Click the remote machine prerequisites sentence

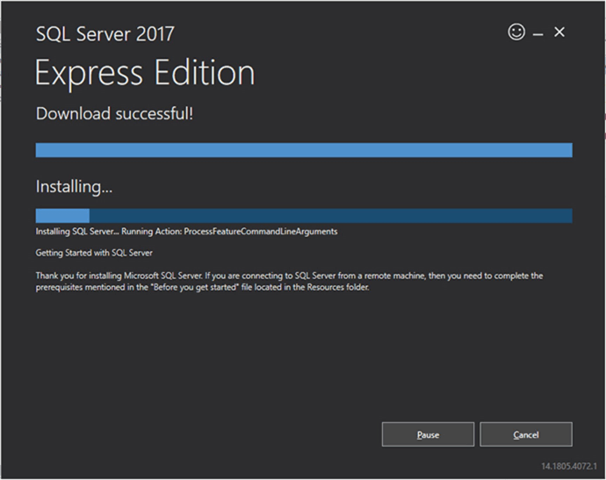tap(413, 276)
